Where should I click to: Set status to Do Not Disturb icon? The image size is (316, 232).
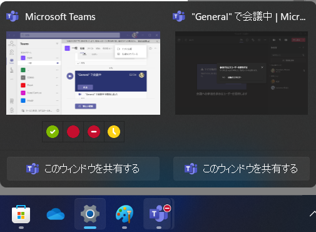point(94,132)
